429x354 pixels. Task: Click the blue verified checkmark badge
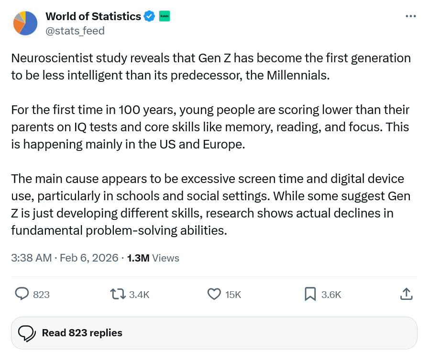(149, 16)
